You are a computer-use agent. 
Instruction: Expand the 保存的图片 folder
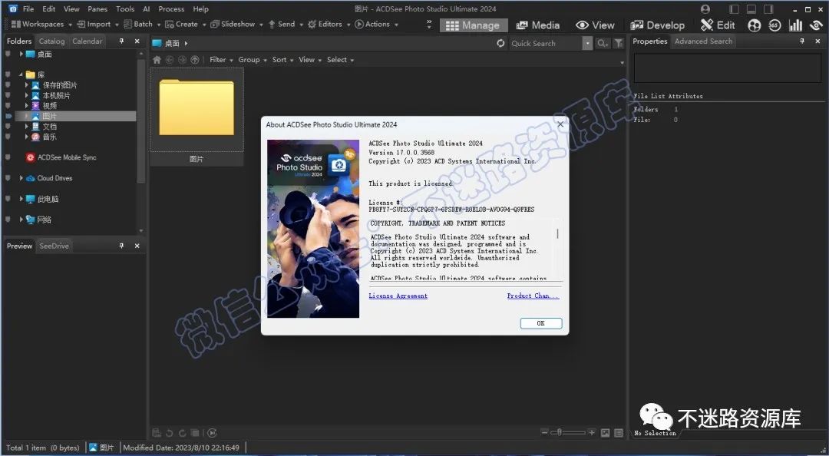[x=26, y=85]
